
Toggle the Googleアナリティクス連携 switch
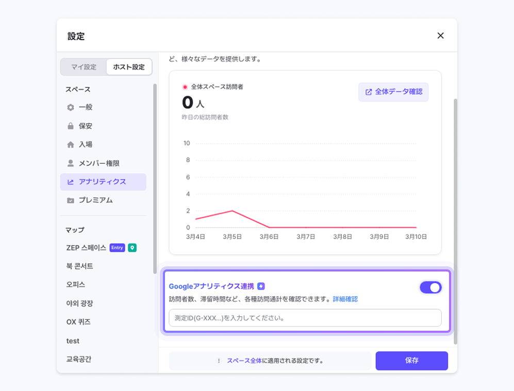(430, 287)
